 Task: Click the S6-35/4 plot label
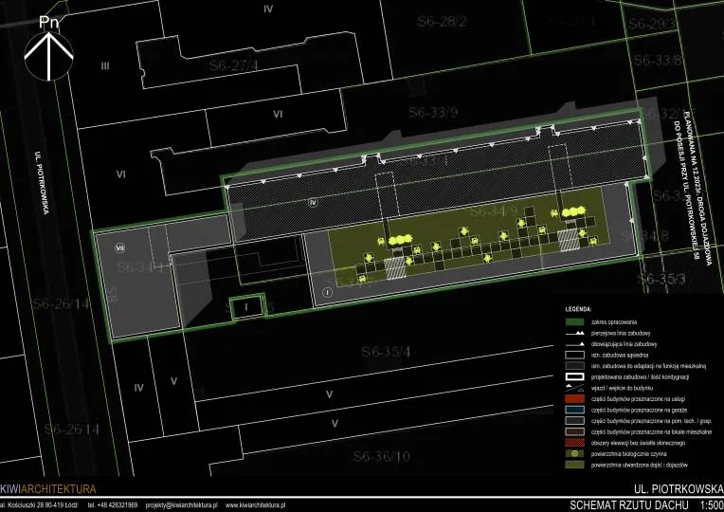click(x=386, y=352)
